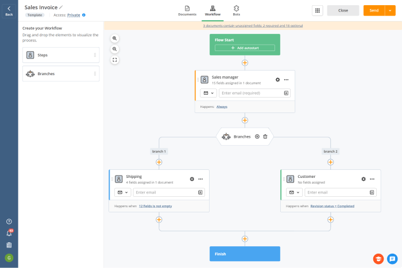This screenshot has width=402, height=268.
Task: Open the help question mark icon
Action: tap(9, 222)
